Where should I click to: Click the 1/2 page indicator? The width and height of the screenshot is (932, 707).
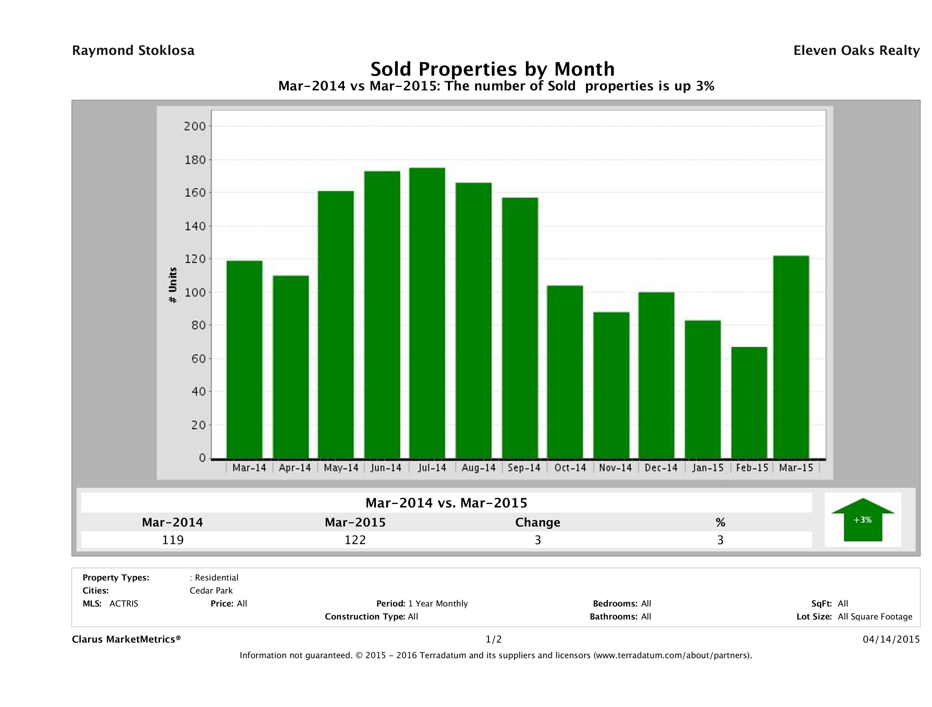tap(493, 639)
